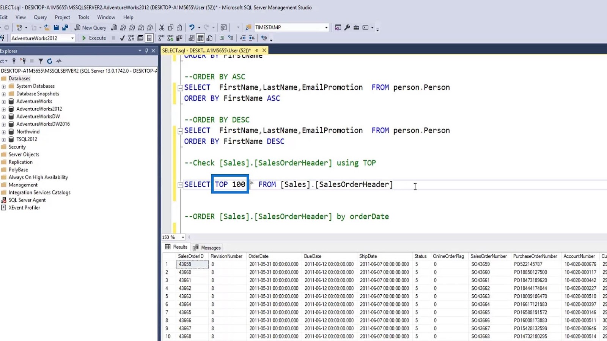Click the PurchaseOrderNumber column header
The width and height of the screenshot is (607, 341).
click(x=536, y=256)
